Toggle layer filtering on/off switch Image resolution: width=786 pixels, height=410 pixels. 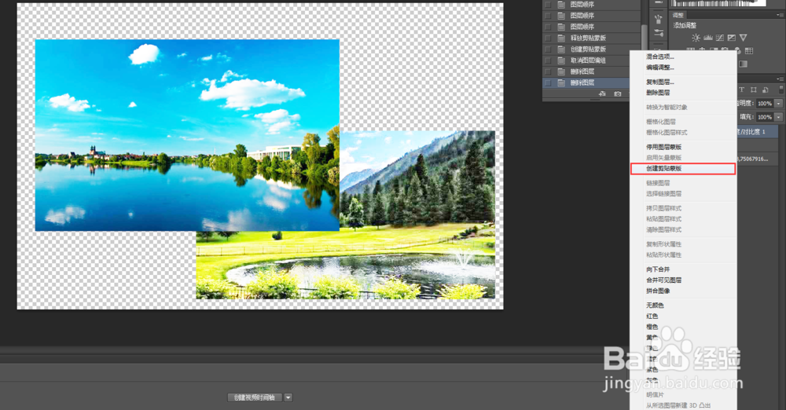pyautogui.click(x=781, y=90)
